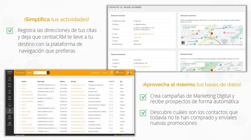Open Mi Correo in the top bar

coord(120,73)
